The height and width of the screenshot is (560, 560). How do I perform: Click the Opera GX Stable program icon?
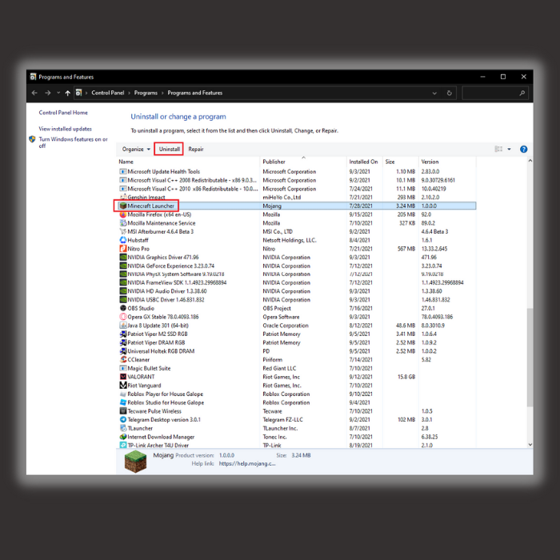pyautogui.click(x=123, y=317)
